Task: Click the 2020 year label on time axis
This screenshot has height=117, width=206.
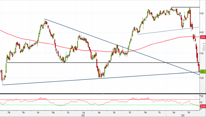Action: point(183,115)
